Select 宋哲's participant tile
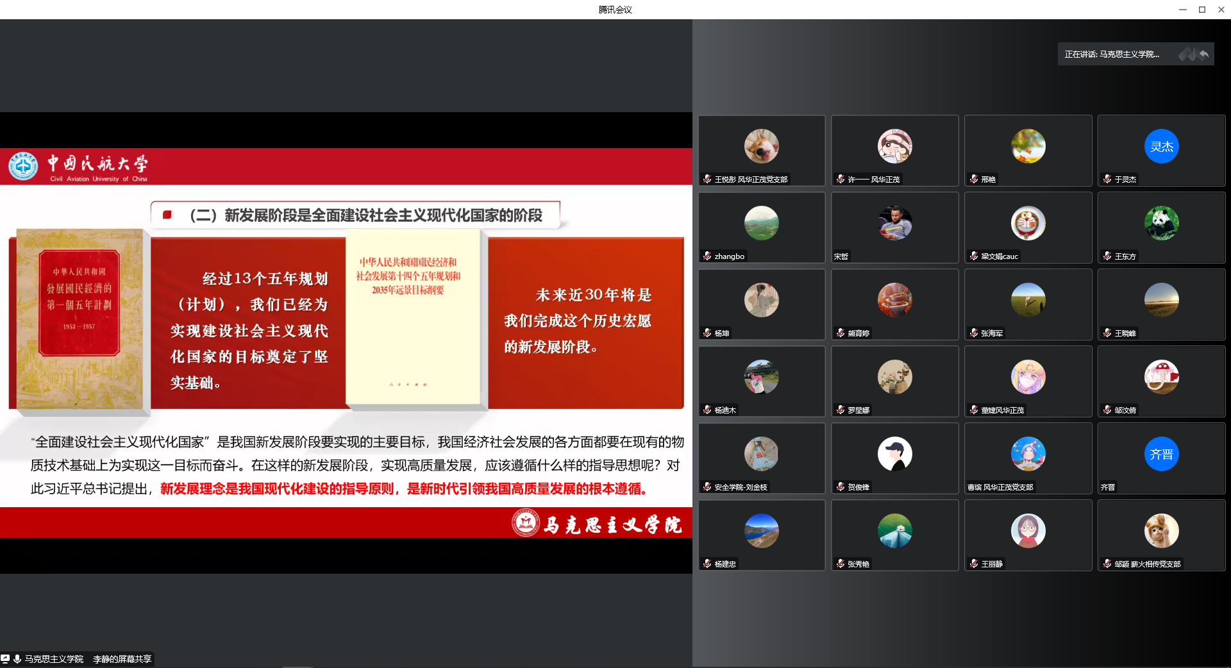The width and height of the screenshot is (1231, 668). pyautogui.click(x=894, y=228)
